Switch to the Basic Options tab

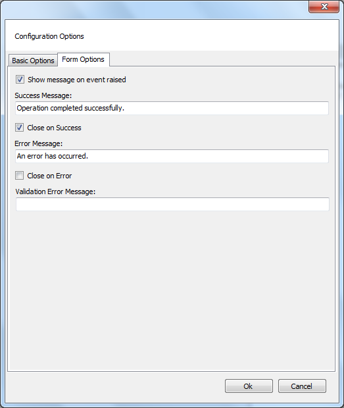click(x=33, y=61)
